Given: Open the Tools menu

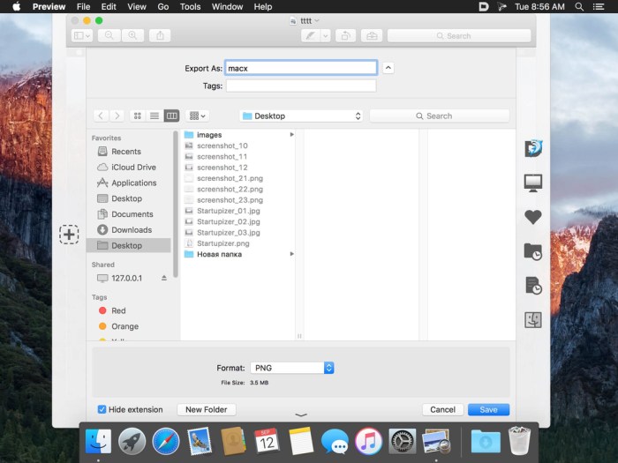Looking at the screenshot, I should pos(190,6).
